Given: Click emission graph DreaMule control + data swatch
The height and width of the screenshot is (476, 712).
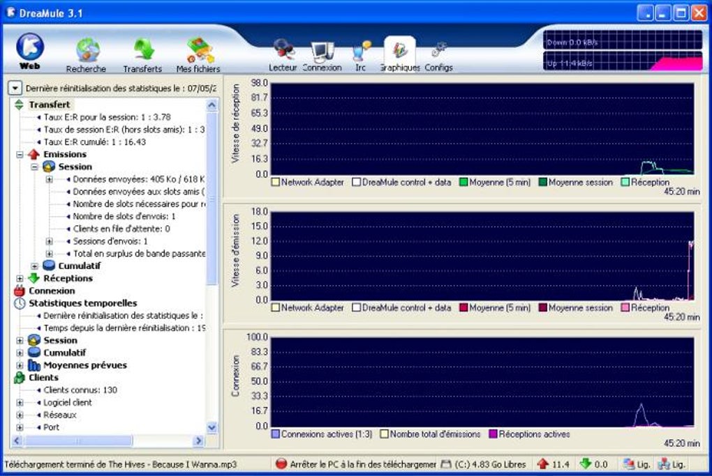Looking at the screenshot, I should pyautogui.click(x=357, y=308).
